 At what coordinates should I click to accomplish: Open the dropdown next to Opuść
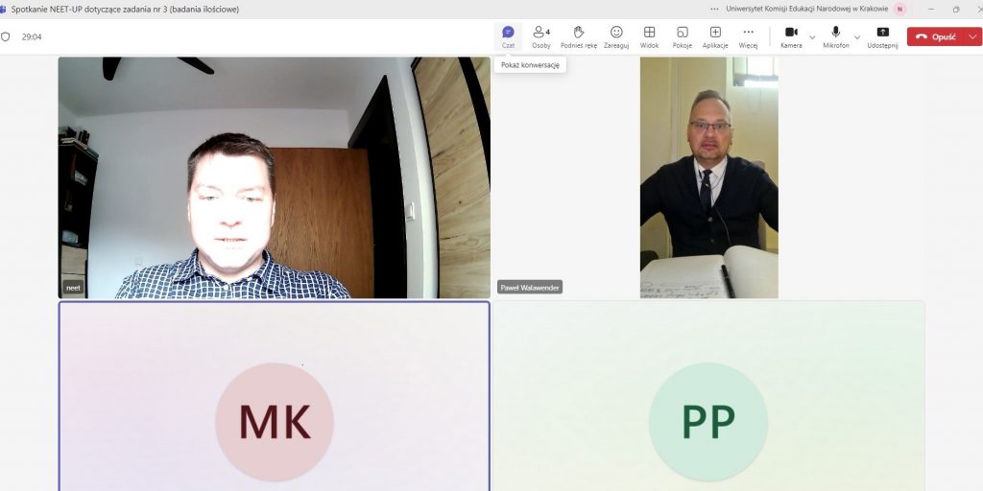(x=974, y=36)
